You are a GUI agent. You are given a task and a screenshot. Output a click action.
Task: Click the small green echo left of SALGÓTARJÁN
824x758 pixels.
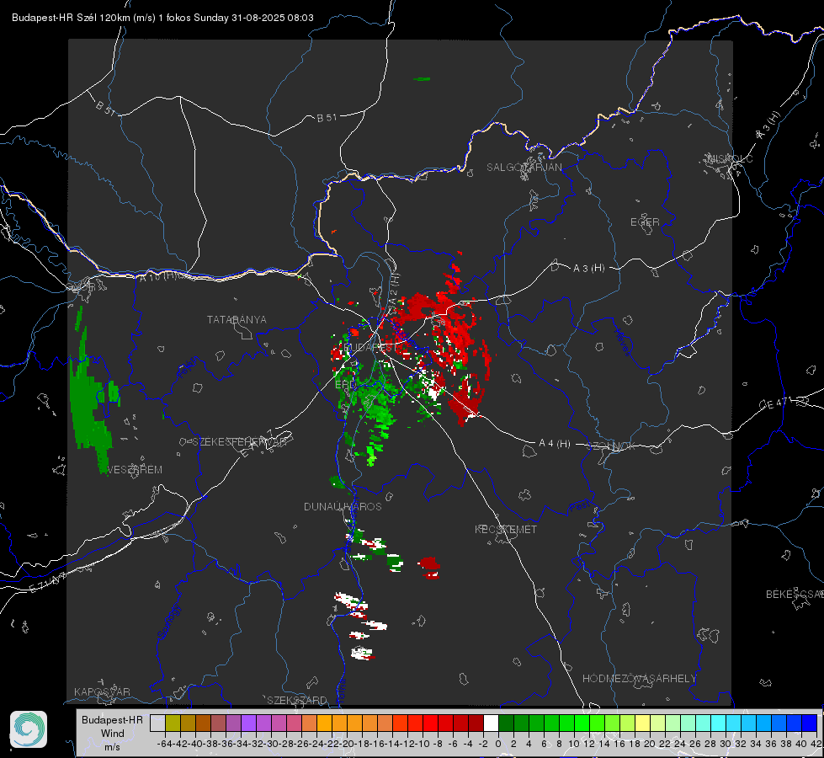(422, 79)
